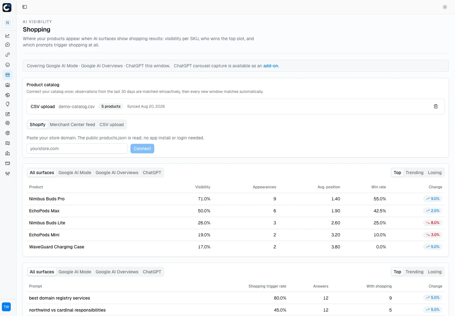Click the 5 products badge
Screen dimensions: 455x316
[x=111, y=106]
